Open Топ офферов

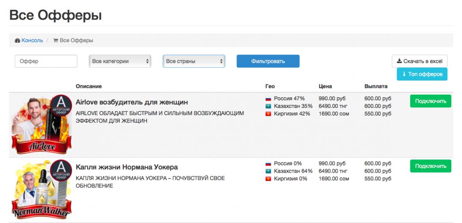point(422,74)
